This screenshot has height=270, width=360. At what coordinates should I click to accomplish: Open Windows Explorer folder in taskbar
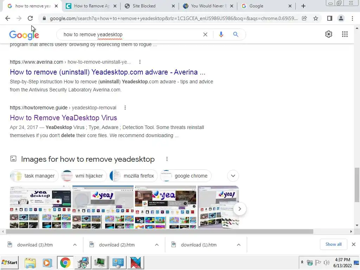coord(30,262)
